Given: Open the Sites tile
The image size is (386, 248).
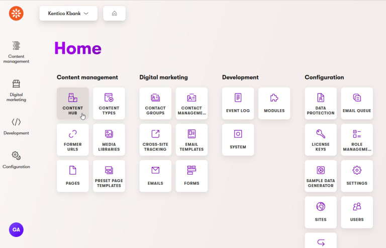Looking at the screenshot, I should (x=321, y=212).
